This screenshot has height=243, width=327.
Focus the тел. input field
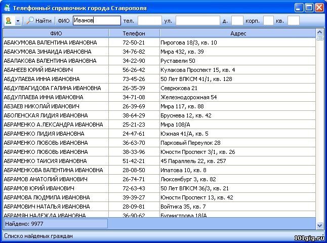click(150, 21)
